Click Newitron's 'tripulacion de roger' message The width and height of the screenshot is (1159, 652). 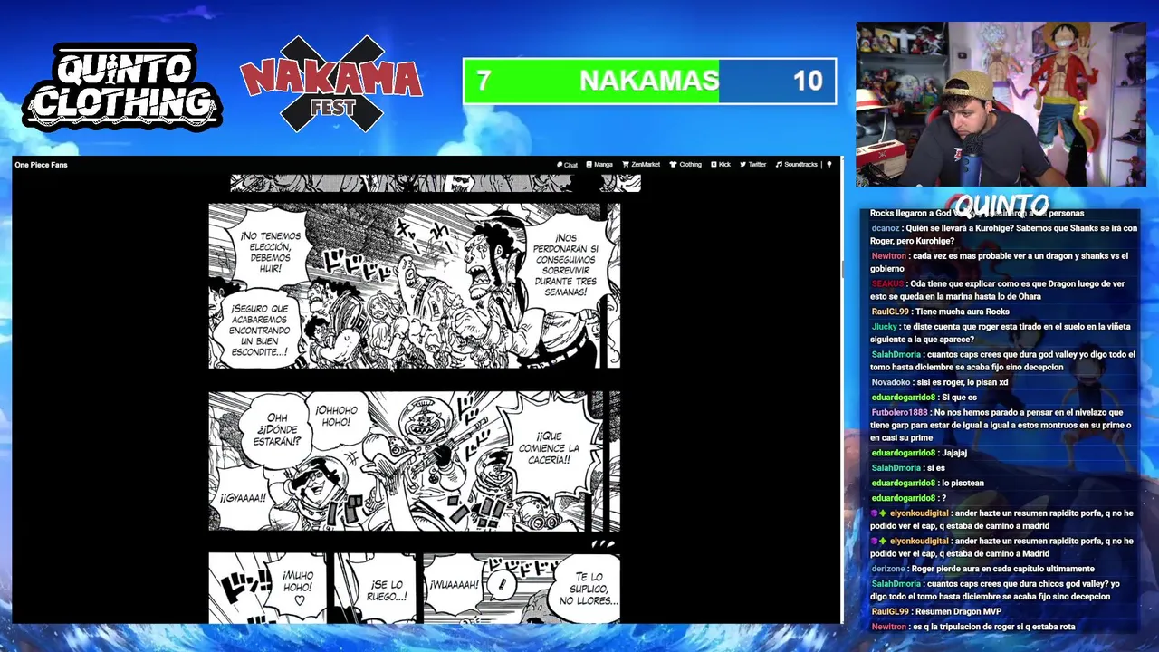973,627
